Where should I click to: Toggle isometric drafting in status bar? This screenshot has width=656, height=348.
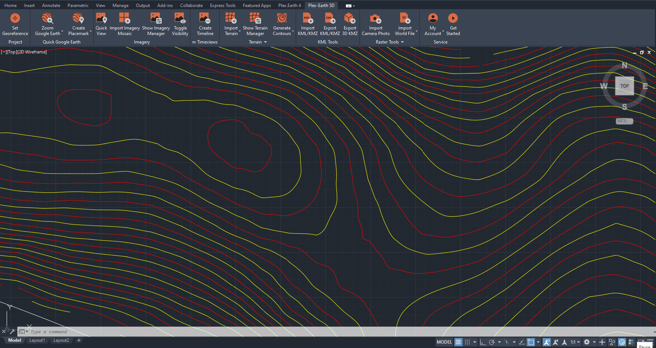click(506, 342)
